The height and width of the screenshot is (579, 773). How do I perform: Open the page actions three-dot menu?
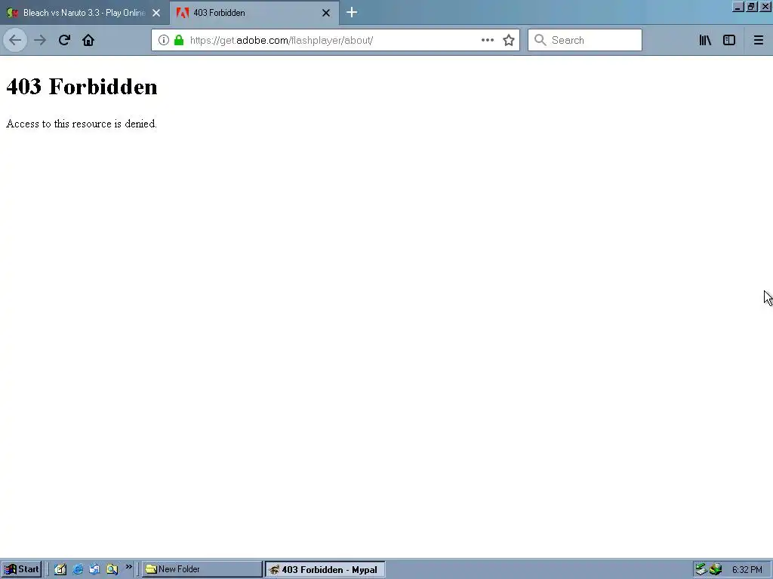(487, 40)
